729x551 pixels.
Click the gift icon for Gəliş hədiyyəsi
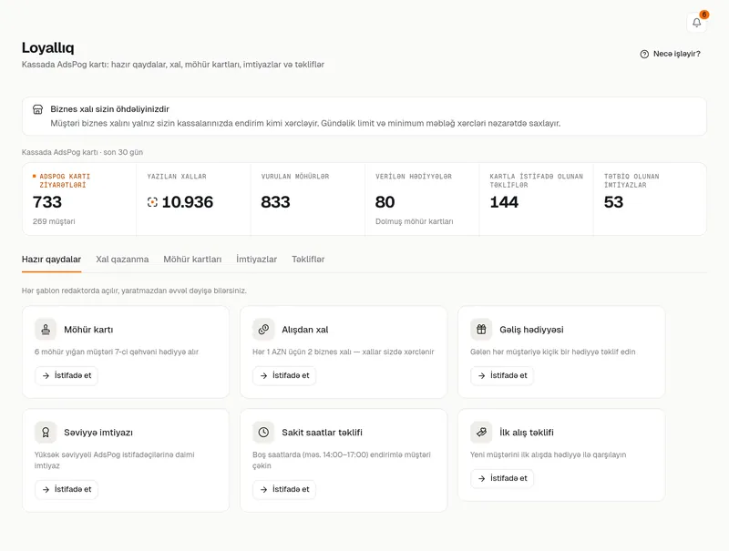click(x=481, y=330)
